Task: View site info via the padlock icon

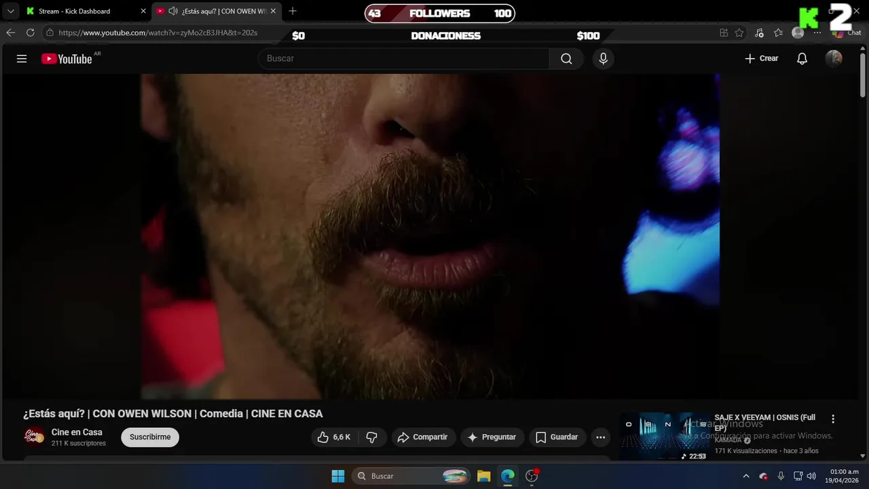Action: pyautogui.click(x=50, y=33)
